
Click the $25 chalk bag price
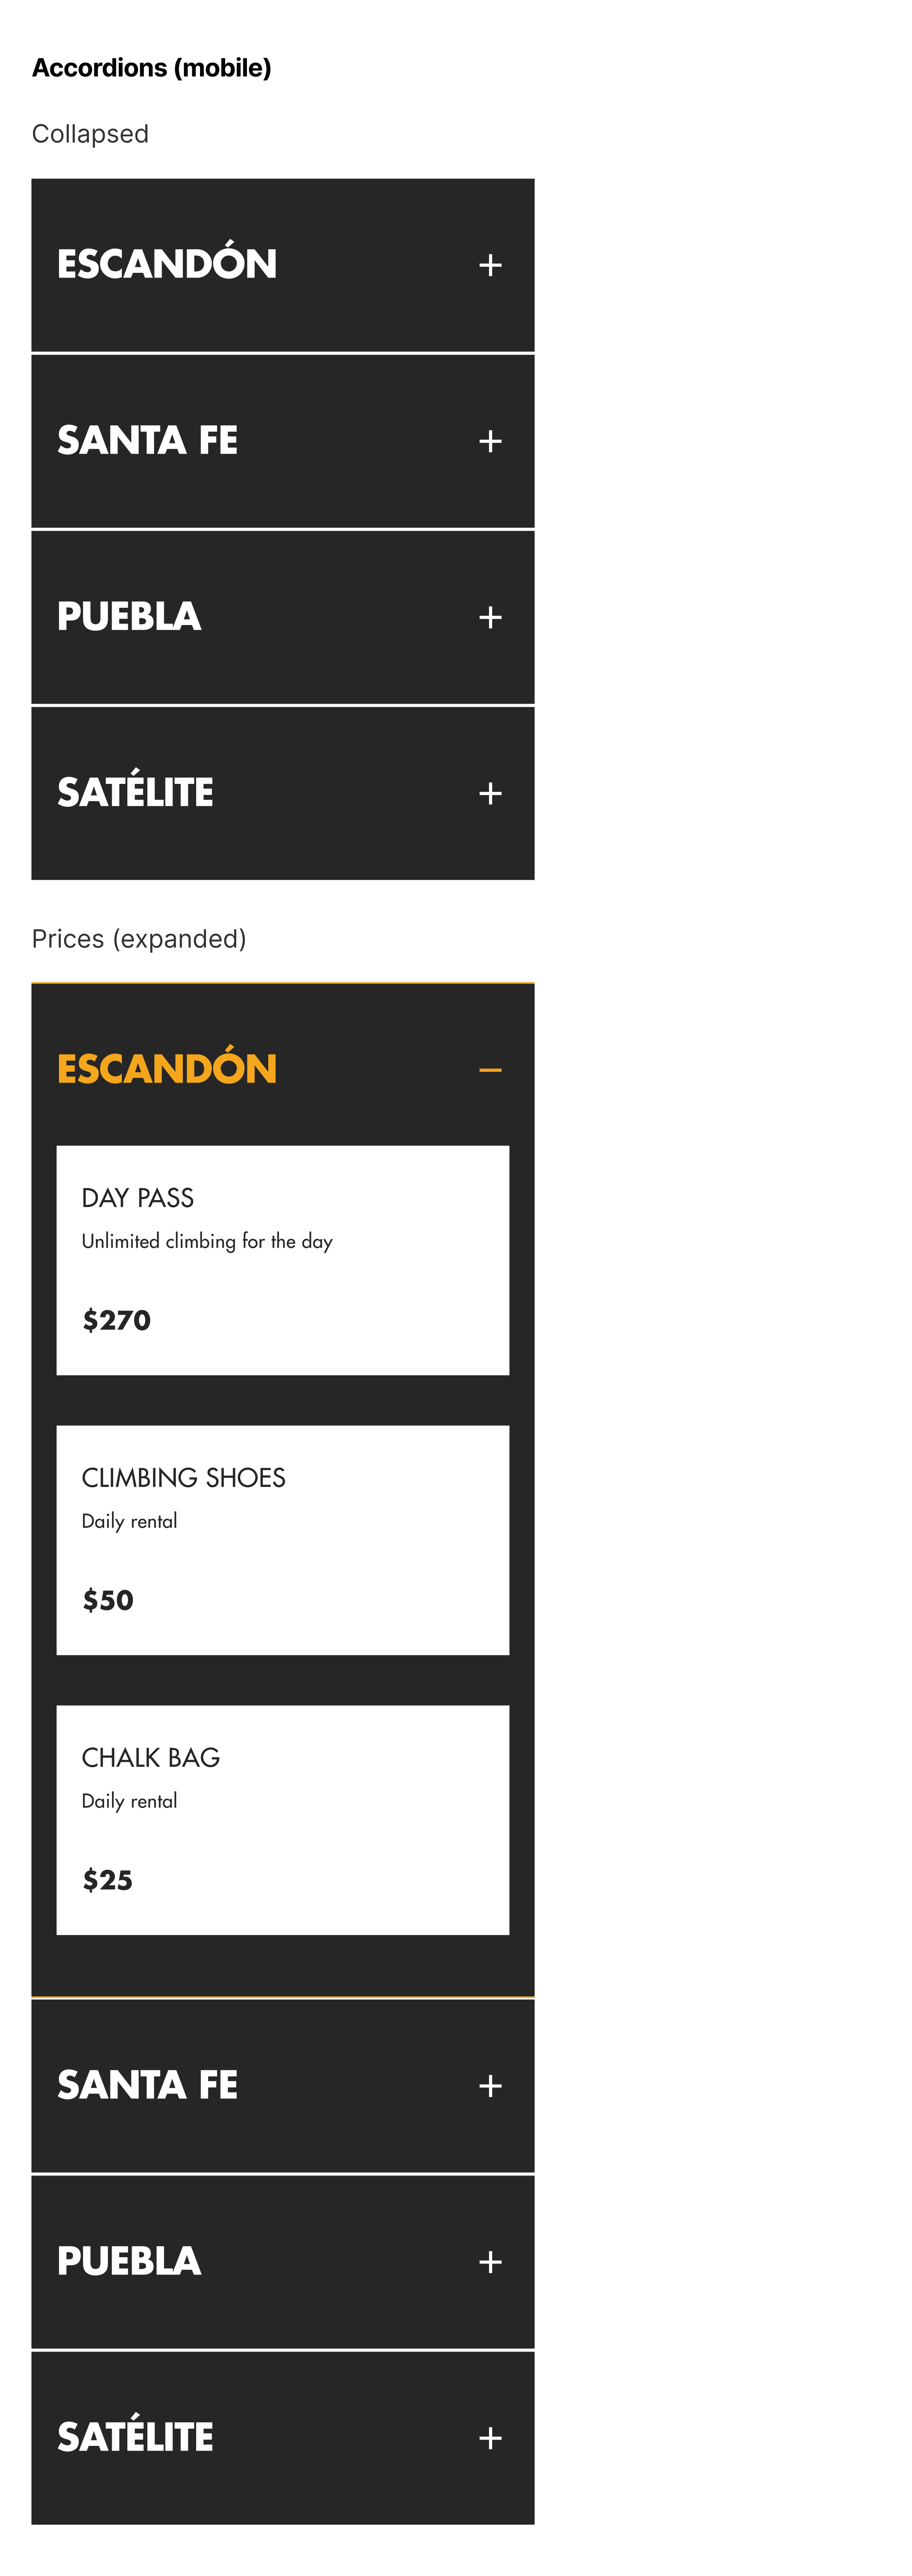click(107, 1880)
